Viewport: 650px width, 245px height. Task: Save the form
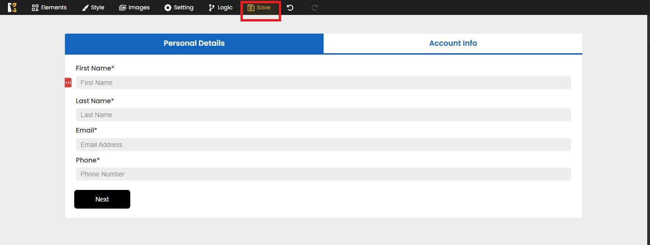click(259, 7)
